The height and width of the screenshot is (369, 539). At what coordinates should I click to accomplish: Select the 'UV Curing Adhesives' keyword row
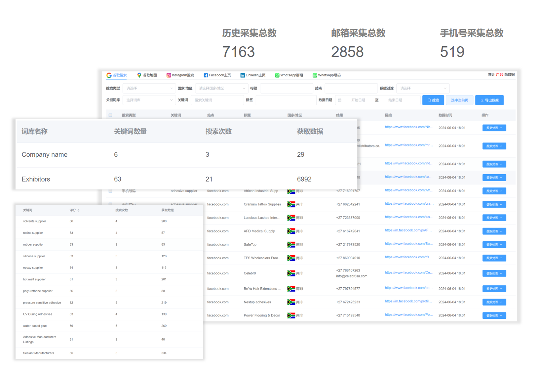[109, 314]
